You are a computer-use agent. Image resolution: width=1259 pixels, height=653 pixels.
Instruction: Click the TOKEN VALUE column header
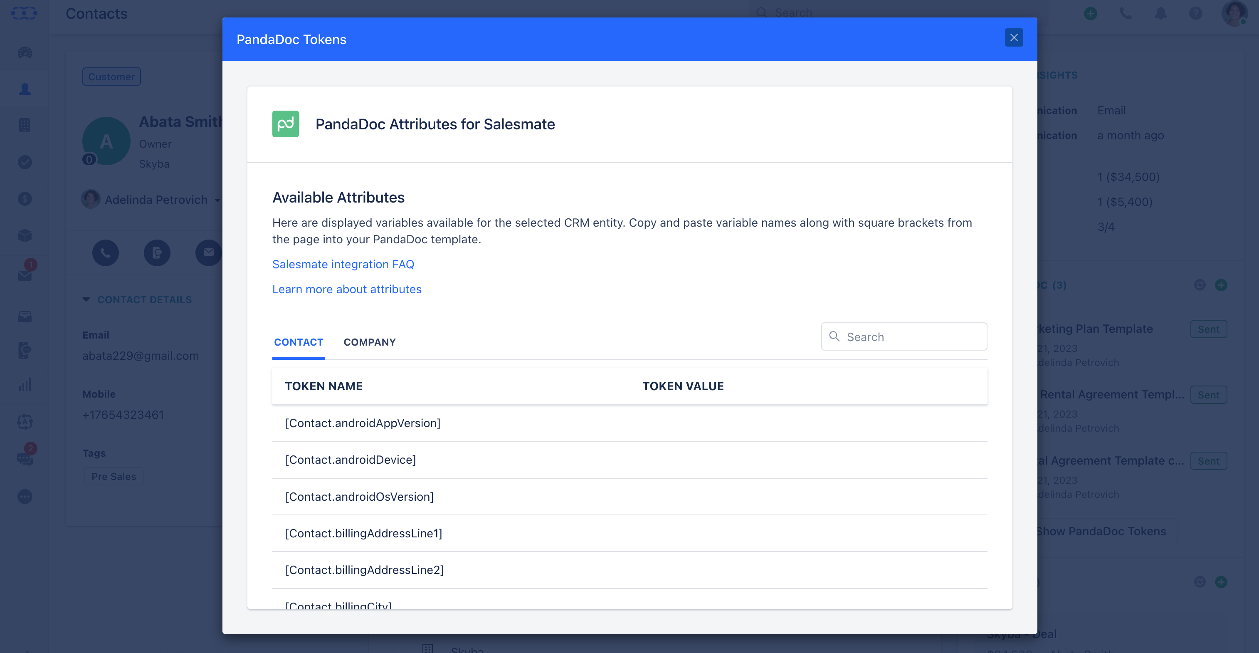pyautogui.click(x=683, y=386)
